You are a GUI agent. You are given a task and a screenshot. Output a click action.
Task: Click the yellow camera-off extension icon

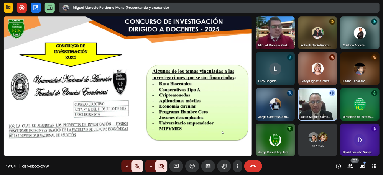click(8, 8)
